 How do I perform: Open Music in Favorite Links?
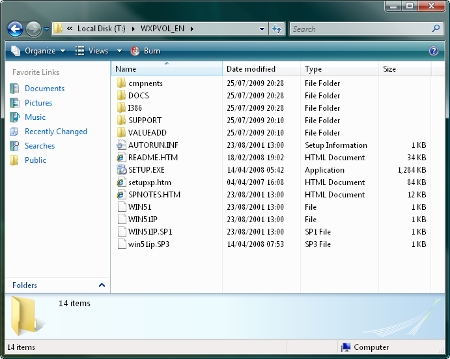35,117
